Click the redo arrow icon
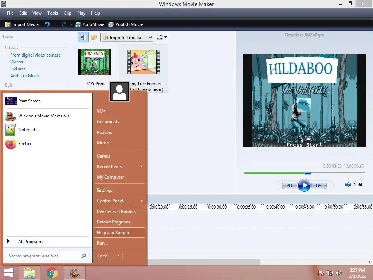The height and width of the screenshot is (280, 373). (x=64, y=24)
